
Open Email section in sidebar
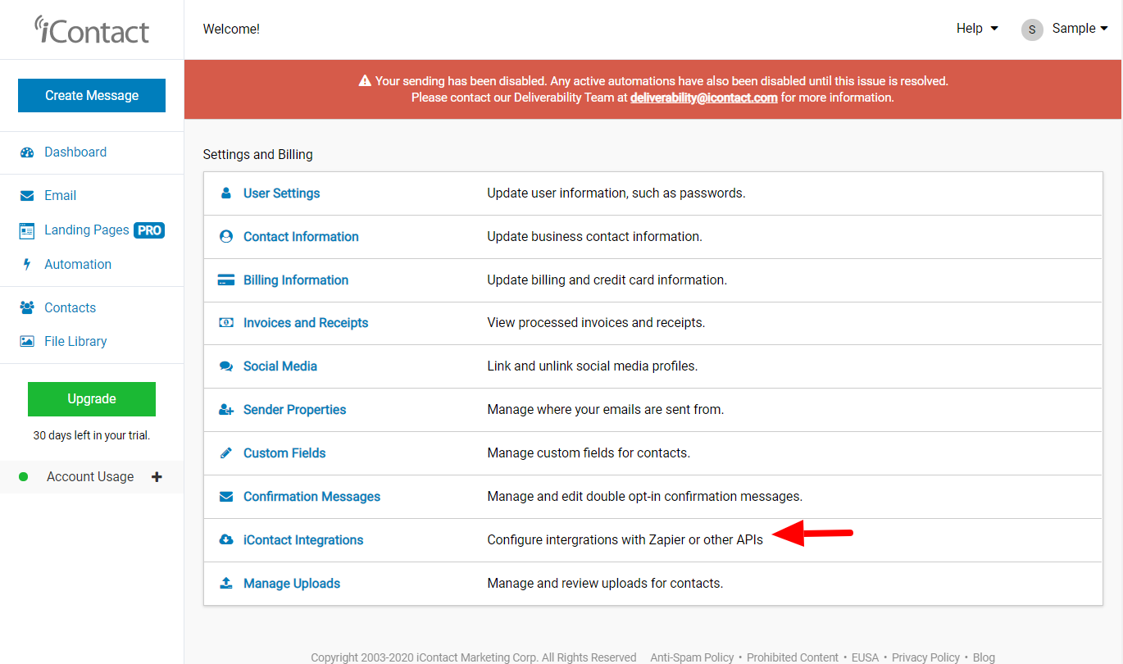click(x=60, y=196)
